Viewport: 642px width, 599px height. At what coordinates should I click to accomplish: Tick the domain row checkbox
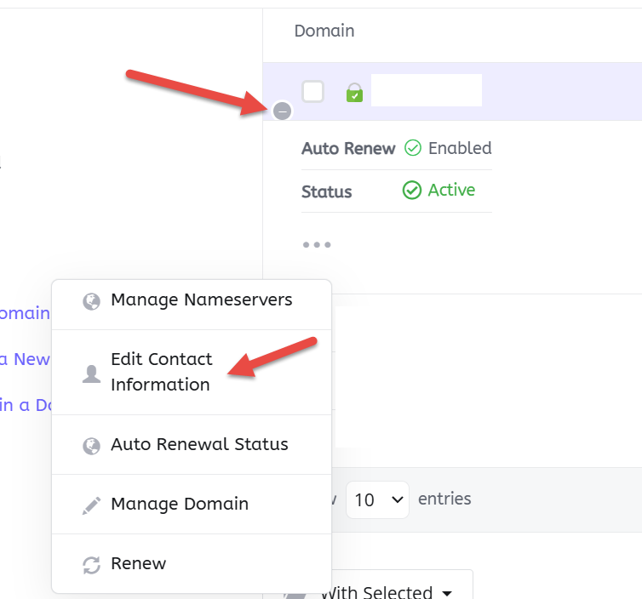(312, 91)
